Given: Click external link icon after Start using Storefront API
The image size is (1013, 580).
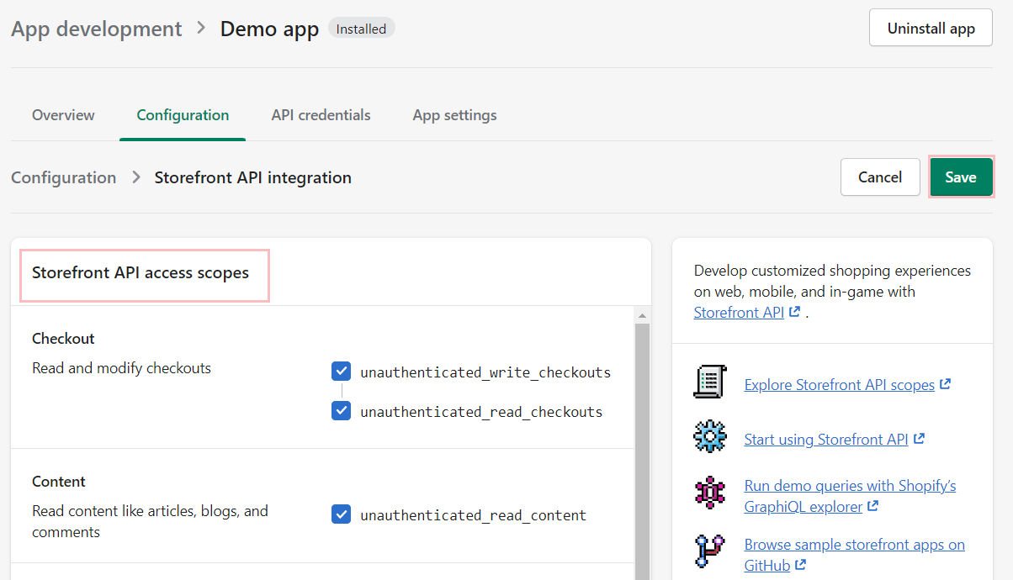Looking at the screenshot, I should 919,439.
